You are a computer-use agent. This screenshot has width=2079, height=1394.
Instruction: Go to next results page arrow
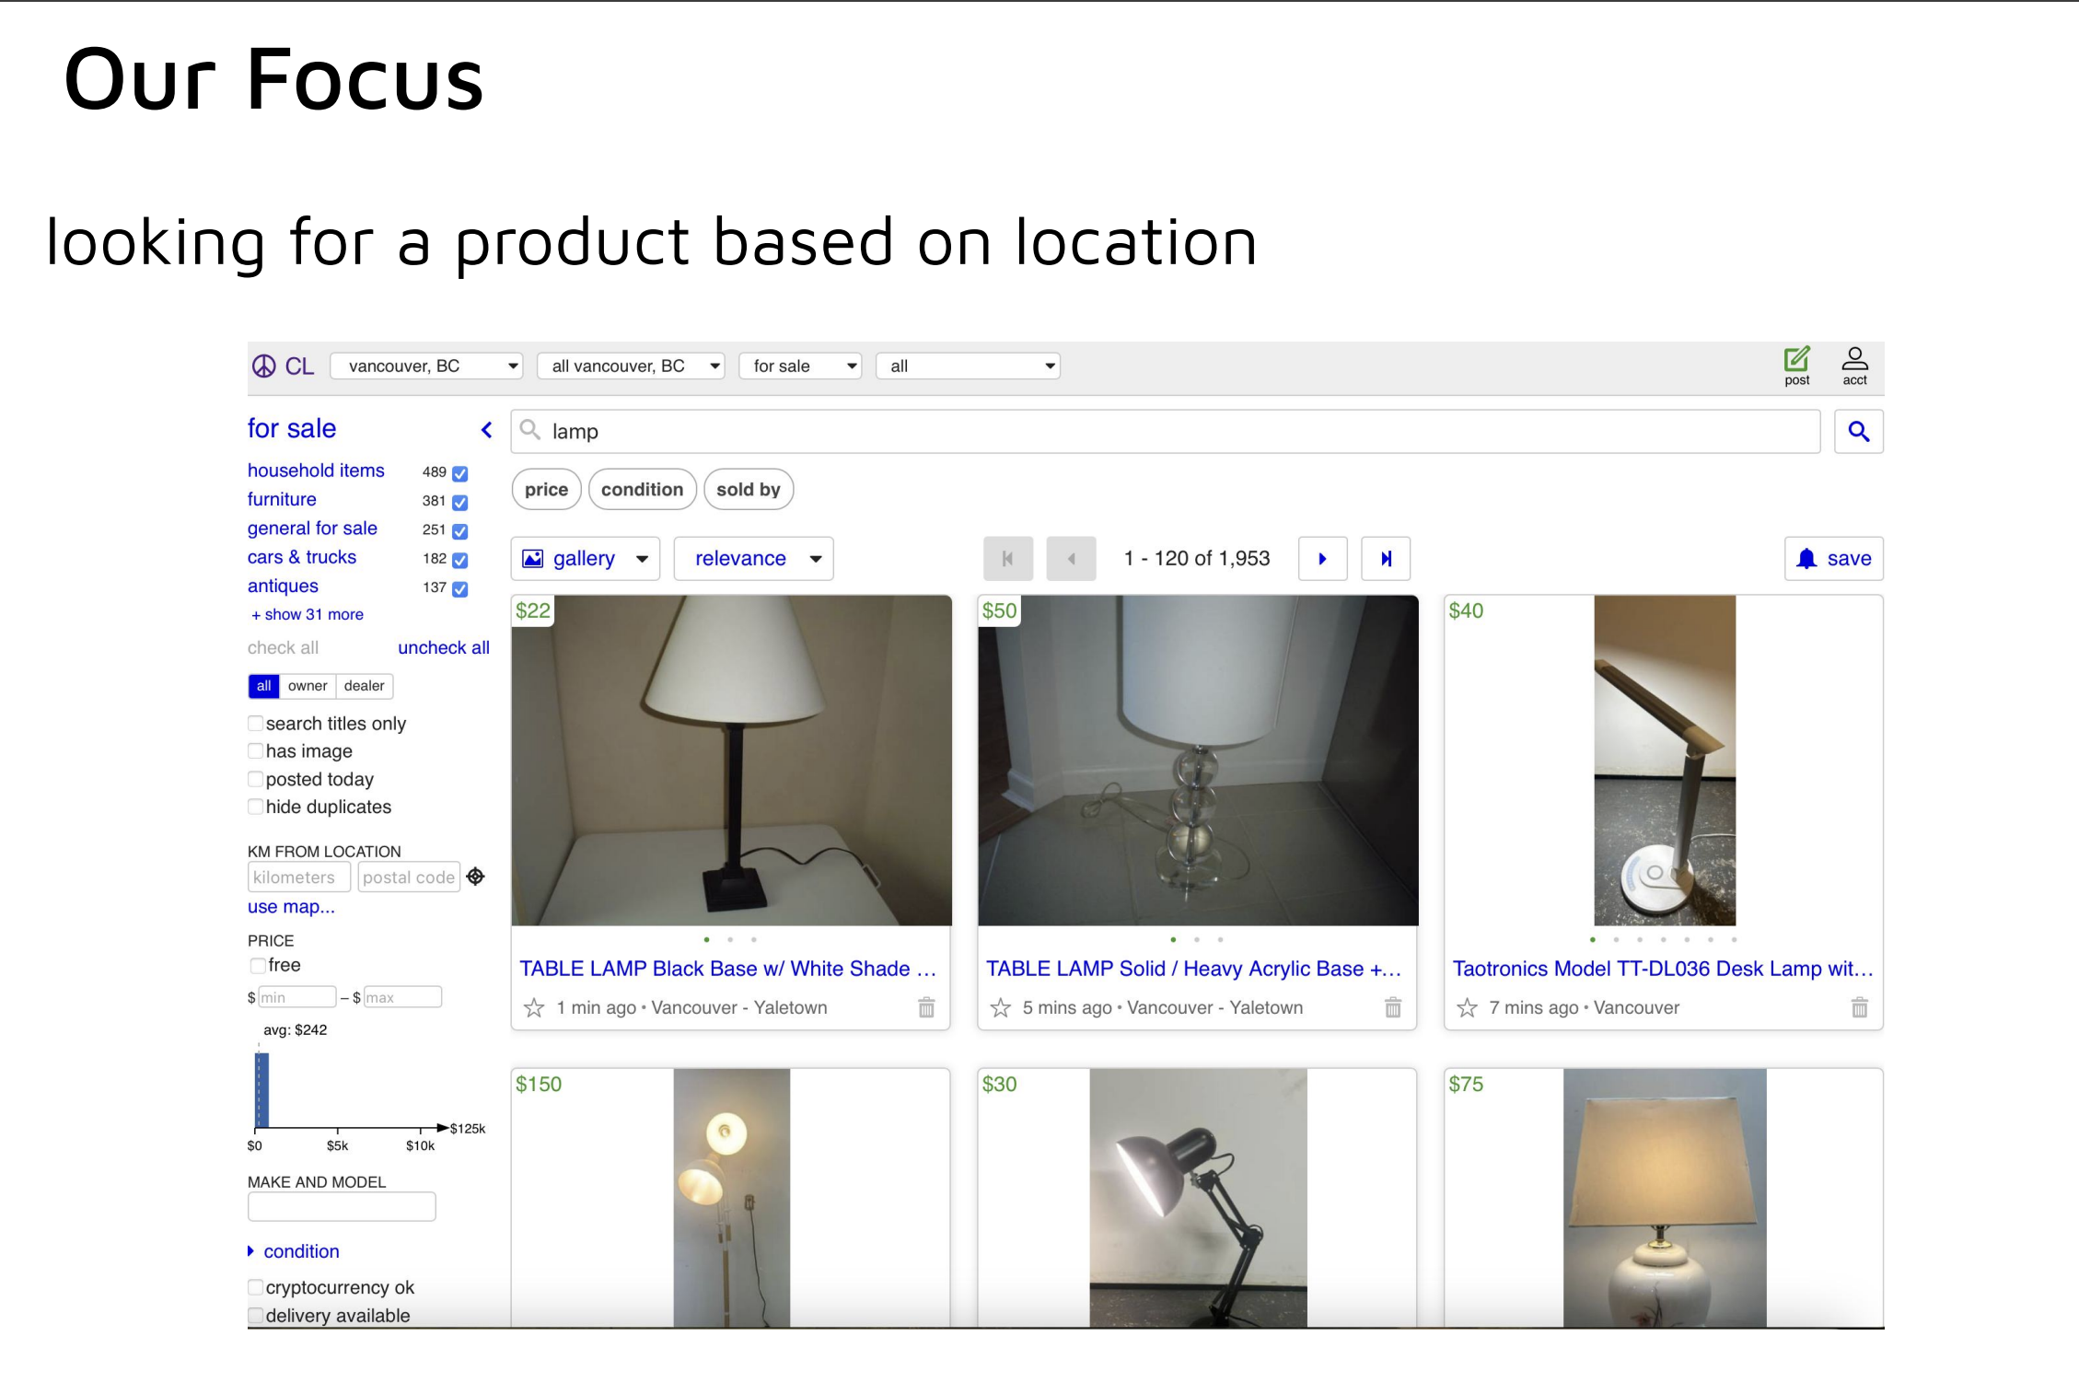1322,559
